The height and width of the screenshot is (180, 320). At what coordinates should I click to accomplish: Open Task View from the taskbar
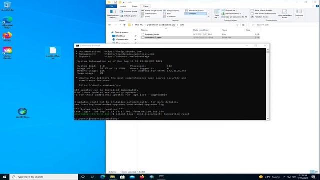tap(93, 177)
